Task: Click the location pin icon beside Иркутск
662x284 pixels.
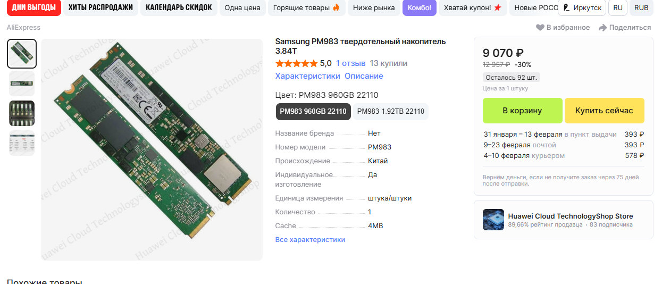Action: pyautogui.click(x=567, y=8)
